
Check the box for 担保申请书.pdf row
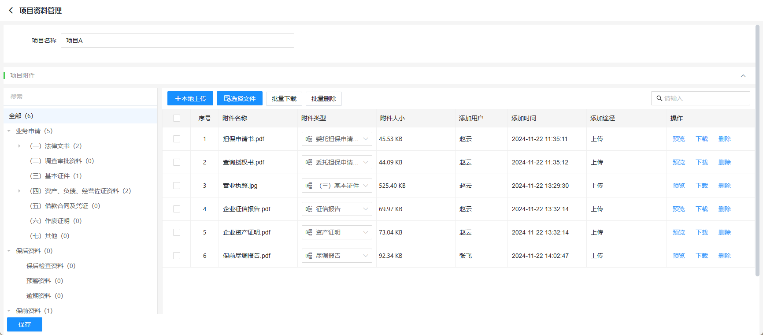pyautogui.click(x=177, y=139)
